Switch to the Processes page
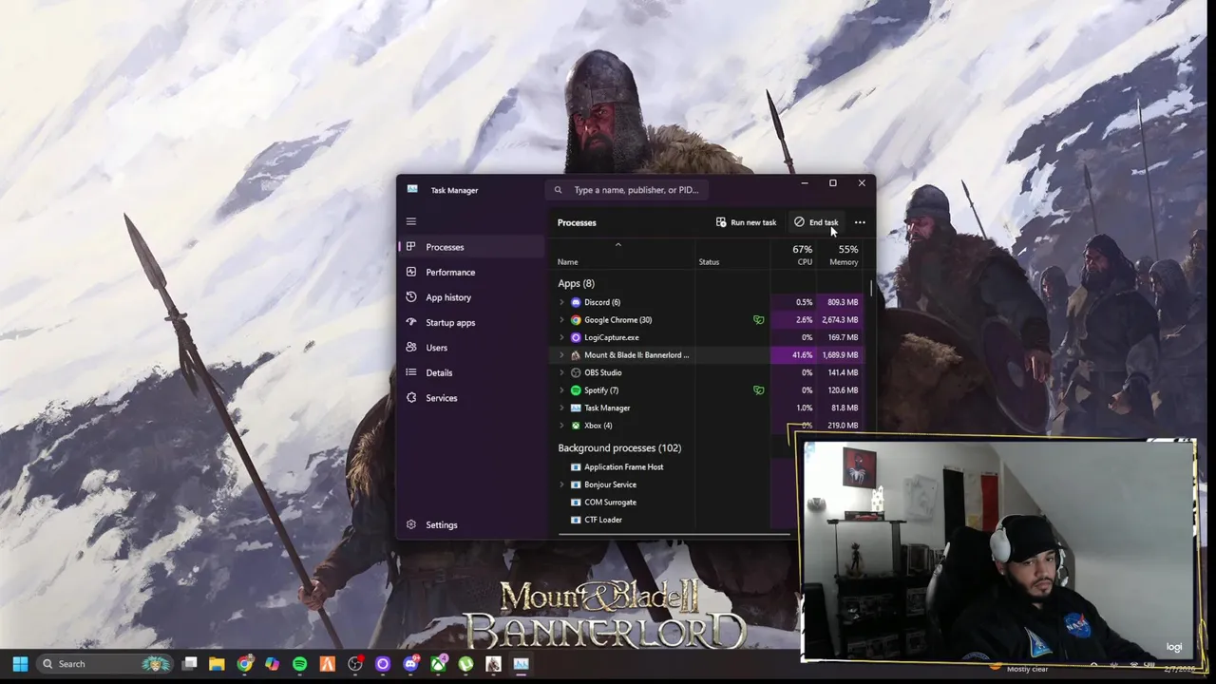1216x684 pixels. [x=471, y=247]
